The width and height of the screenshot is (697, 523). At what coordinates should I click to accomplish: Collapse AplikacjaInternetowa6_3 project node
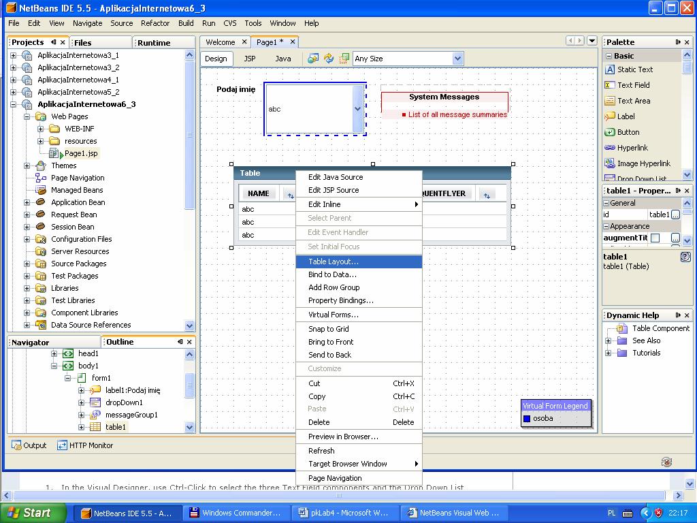[x=14, y=104]
